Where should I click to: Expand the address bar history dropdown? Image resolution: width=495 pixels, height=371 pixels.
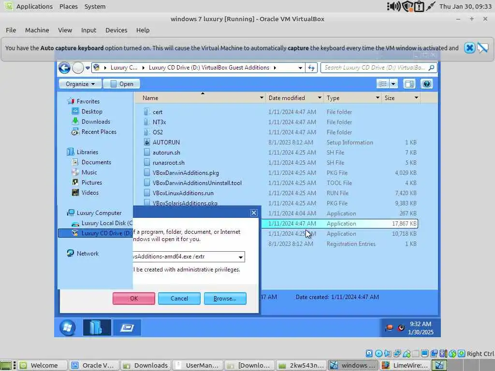point(300,68)
